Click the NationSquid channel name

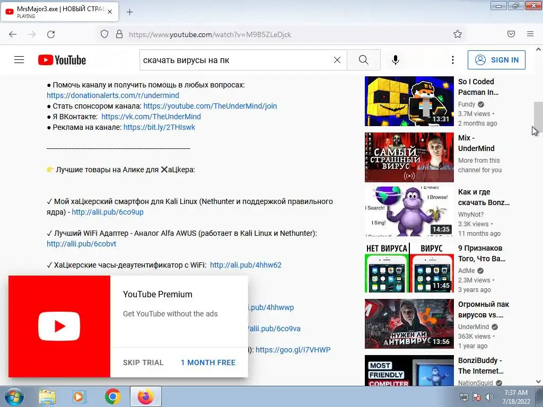click(475, 383)
